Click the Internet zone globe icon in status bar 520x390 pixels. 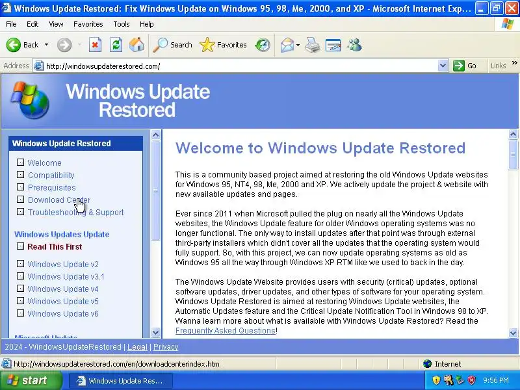[x=428, y=364]
